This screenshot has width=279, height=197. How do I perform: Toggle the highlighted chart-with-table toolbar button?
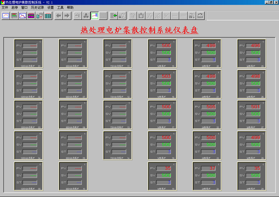click(x=95, y=16)
